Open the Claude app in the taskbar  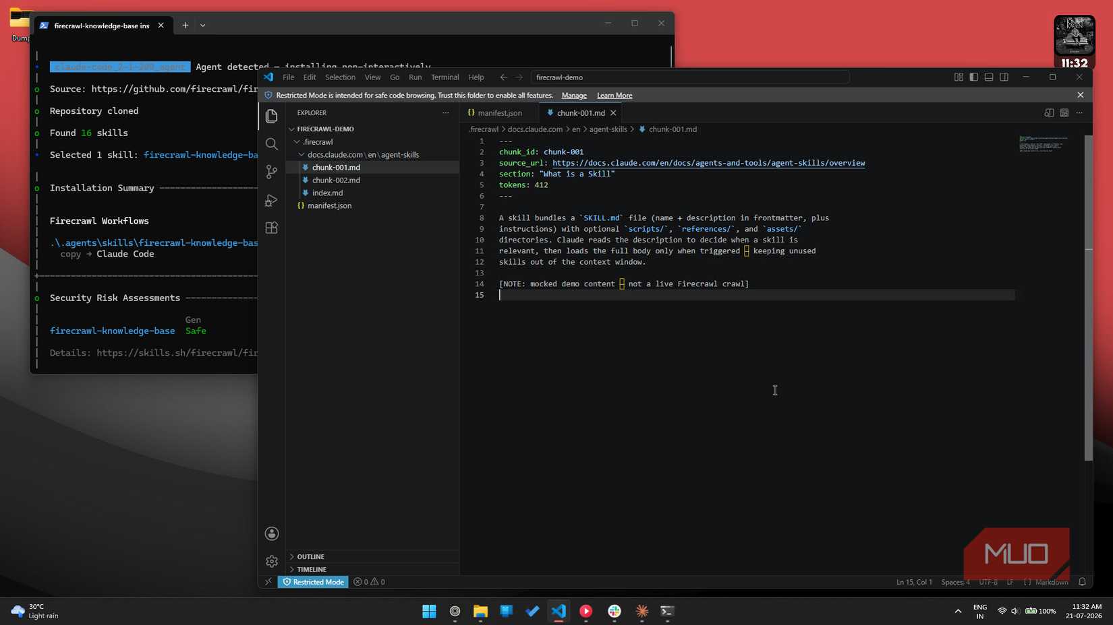641,611
